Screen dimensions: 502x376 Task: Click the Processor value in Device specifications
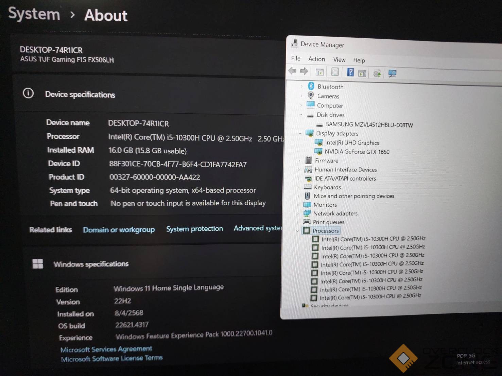(196, 138)
